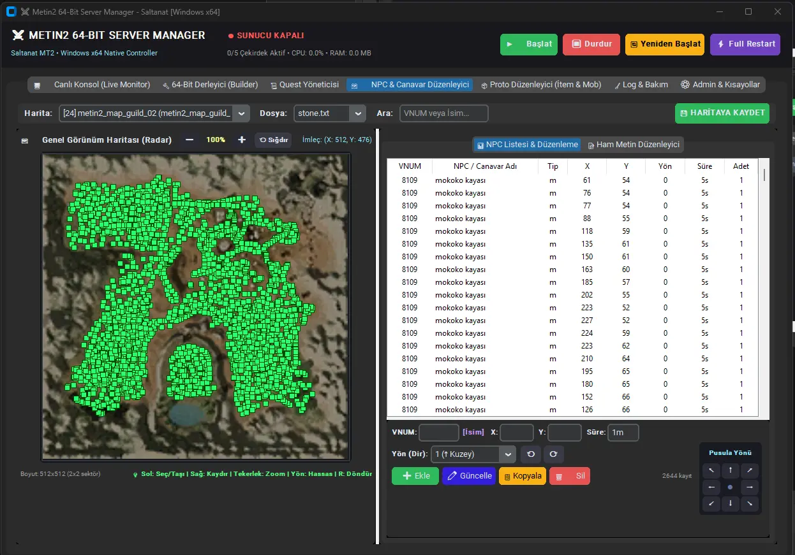The height and width of the screenshot is (555, 795).
Task: Click the northwest arrow in the compass
Action: 711,471
